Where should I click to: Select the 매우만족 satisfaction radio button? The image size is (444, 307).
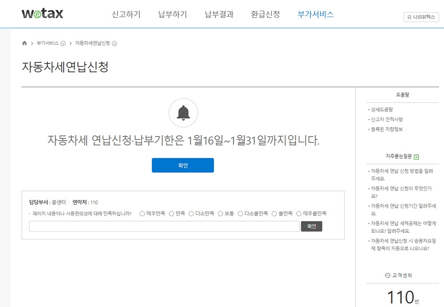(x=142, y=213)
